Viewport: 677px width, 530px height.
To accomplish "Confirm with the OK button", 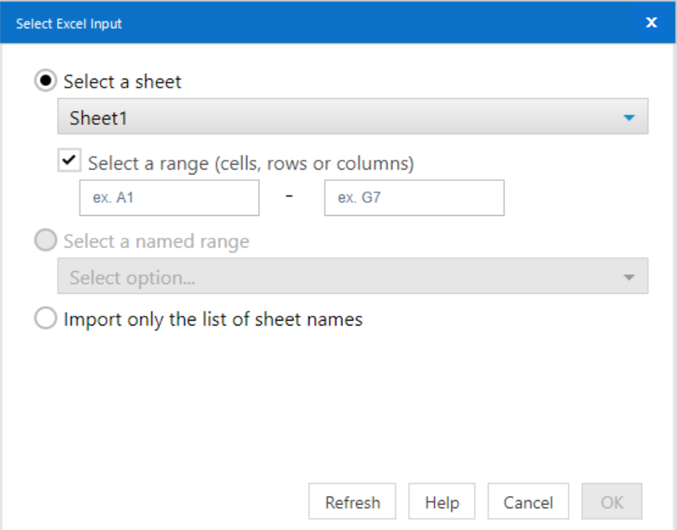I will [x=611, y=502].
